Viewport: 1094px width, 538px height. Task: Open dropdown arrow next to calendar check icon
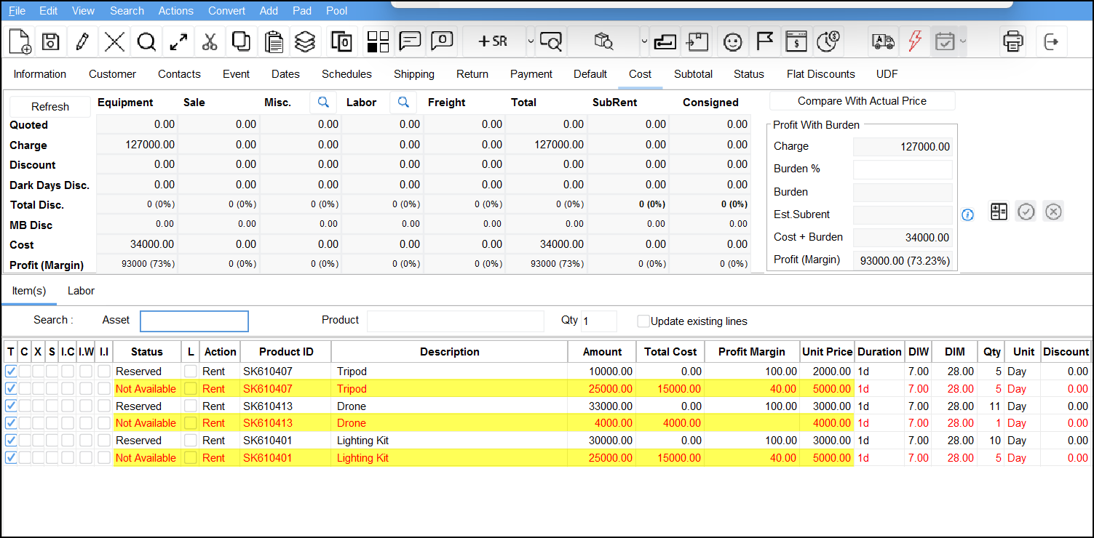tap(963, 41)
